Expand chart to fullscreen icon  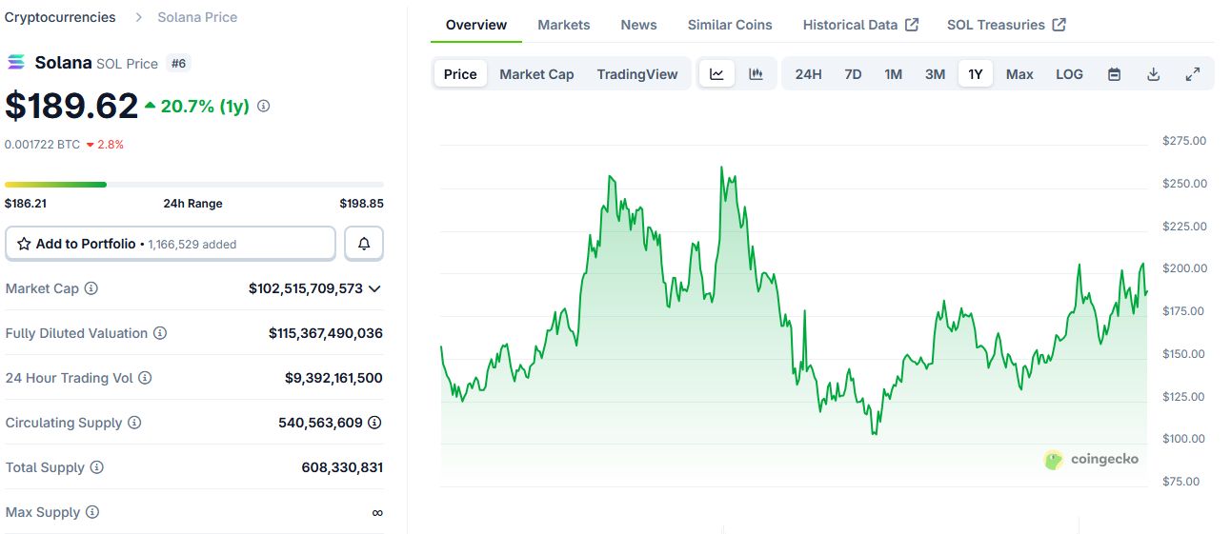[x=1192, y=74]
